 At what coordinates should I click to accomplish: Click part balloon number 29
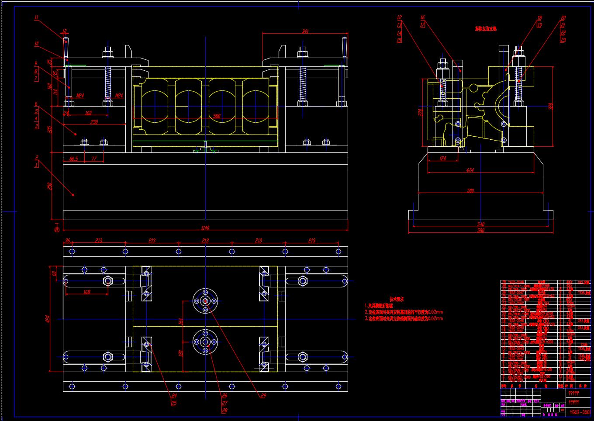point(263,396)
